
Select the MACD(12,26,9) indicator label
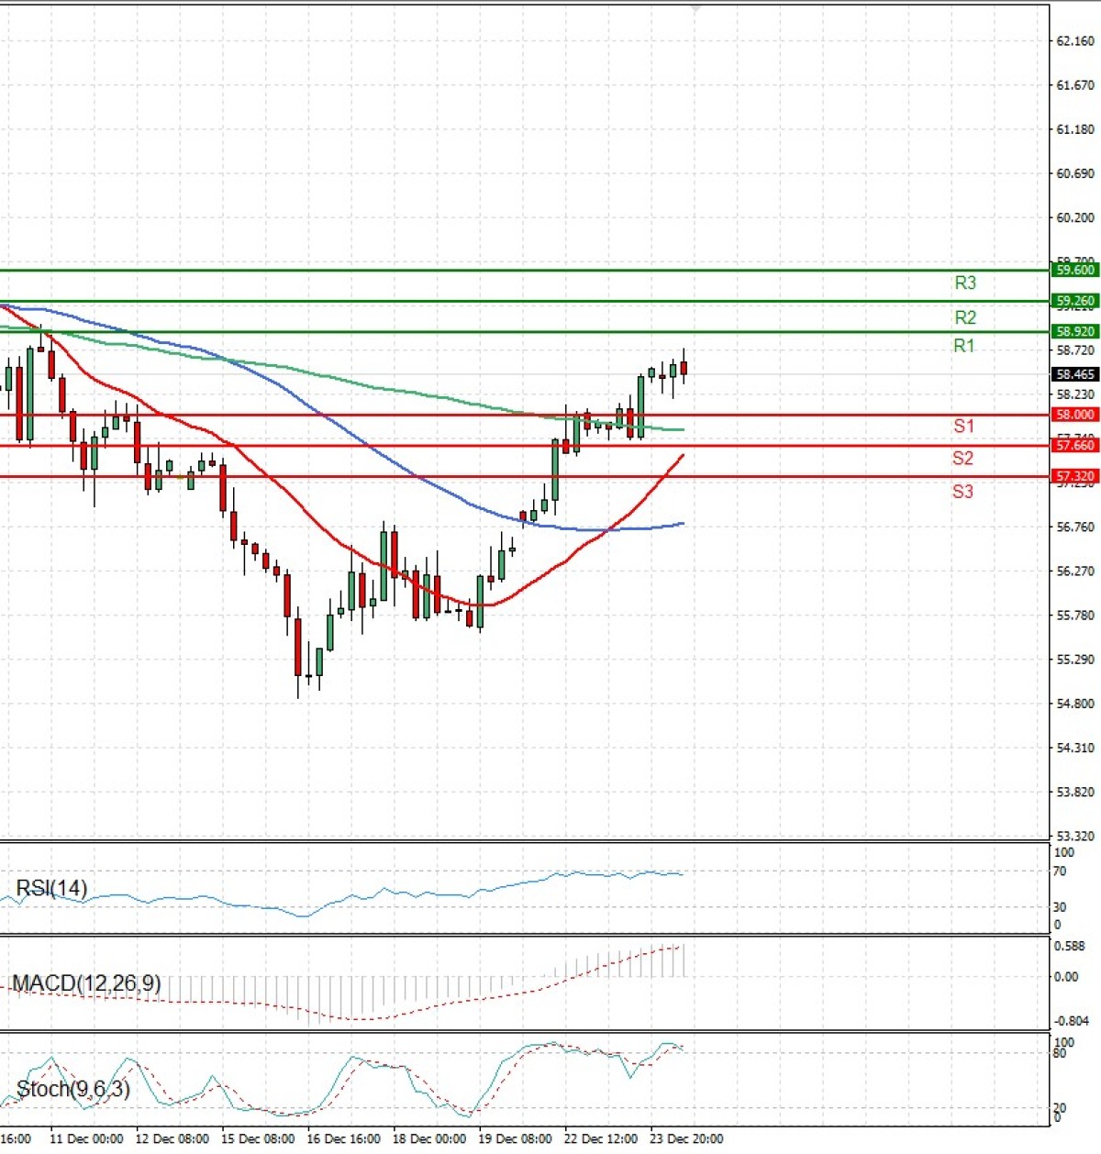pyautogui.click(x=86, y=983)
